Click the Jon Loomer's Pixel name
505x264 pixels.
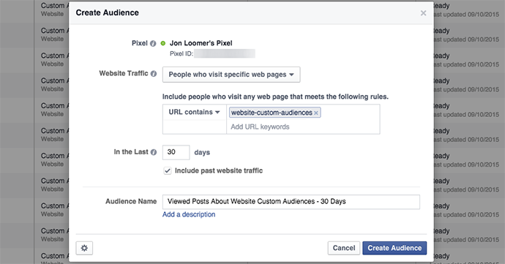tap(201, 43)
